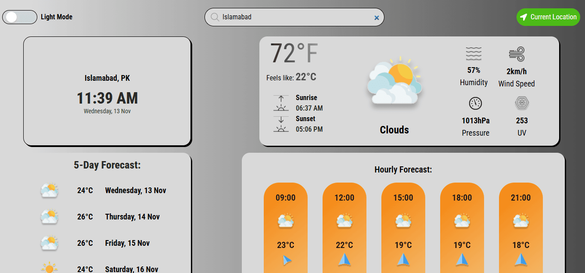585x273 pixels.
Task: Toggle the Light Mode switch
Action: point(20,17)
